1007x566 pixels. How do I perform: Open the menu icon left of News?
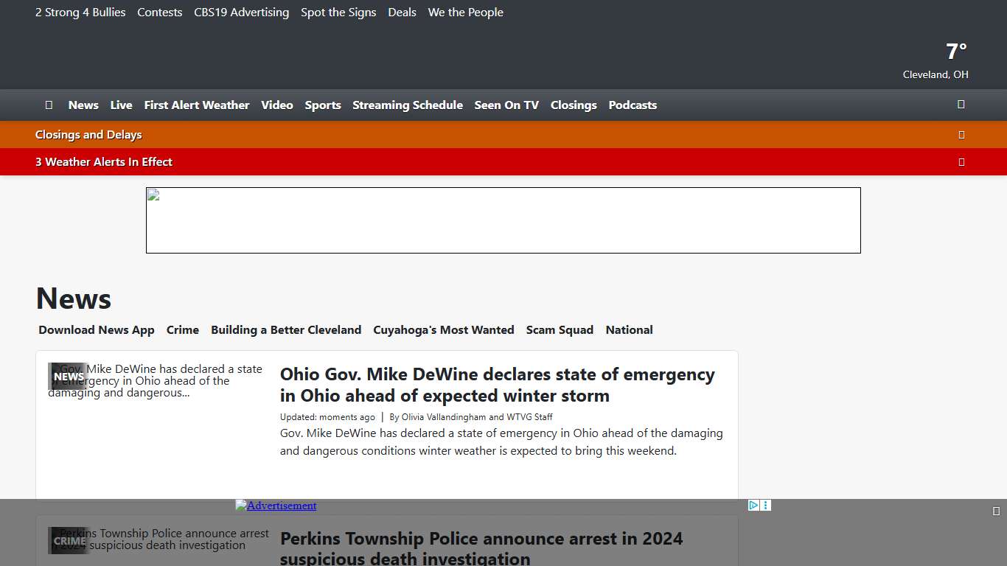click(49, 105)
